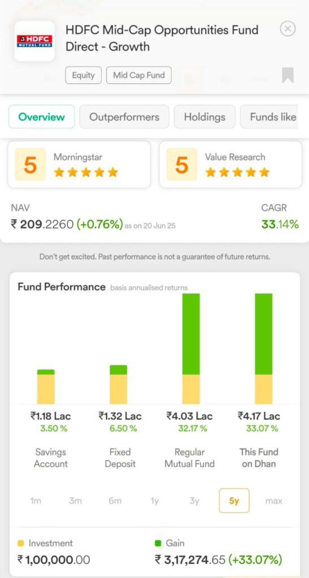This screenshot has height=578, width=309.
Task: Select the green Gain legend marker
Action: point(158,543)
